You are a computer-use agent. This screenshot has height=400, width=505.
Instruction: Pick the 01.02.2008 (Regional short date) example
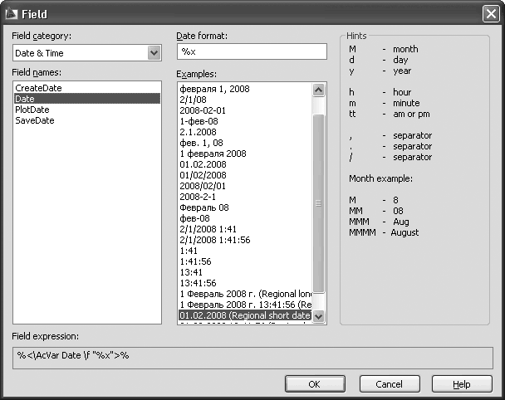[x=244, y=315]
